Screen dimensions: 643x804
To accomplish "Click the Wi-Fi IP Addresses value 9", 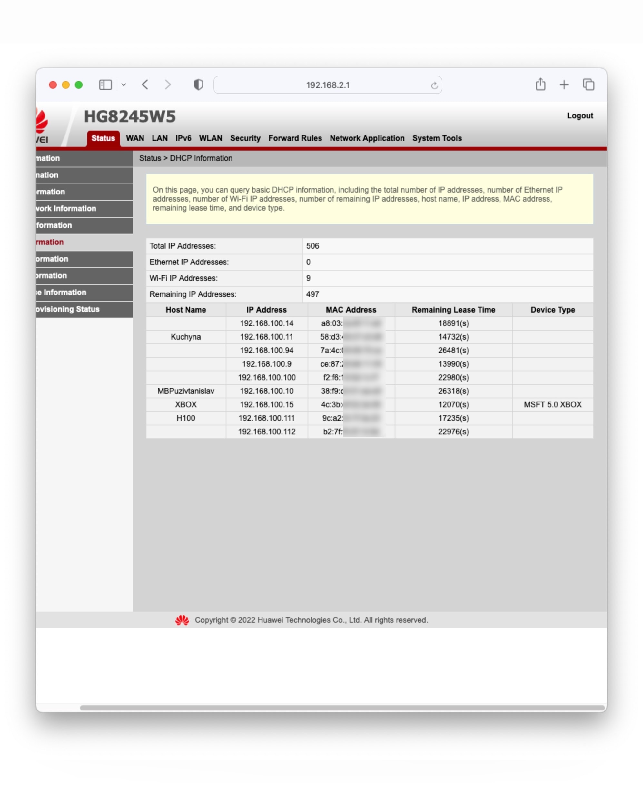I will [x=309, y=278].
